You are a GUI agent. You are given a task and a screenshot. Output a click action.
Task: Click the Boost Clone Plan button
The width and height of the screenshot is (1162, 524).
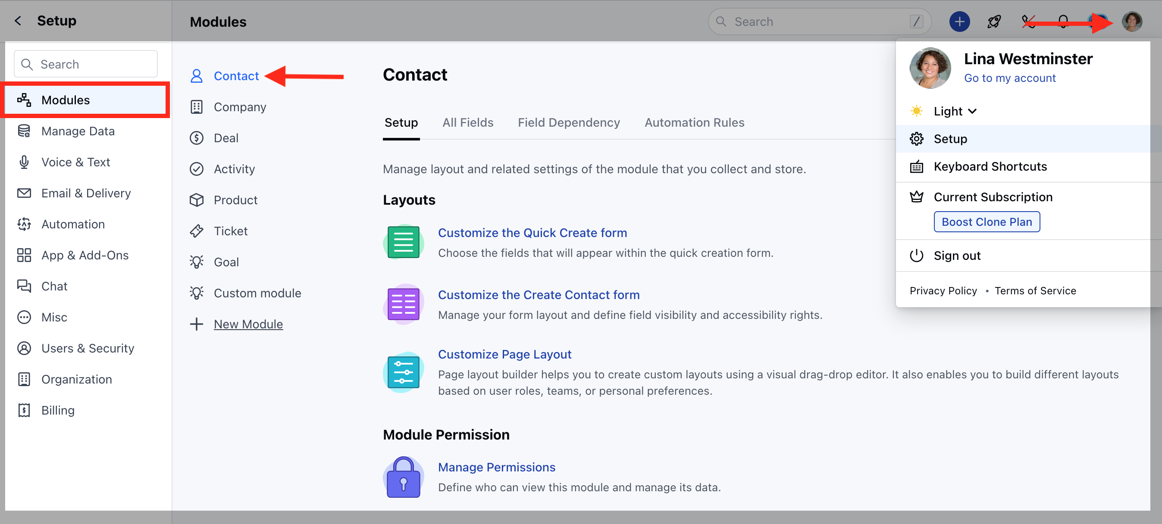coord(986,222)
